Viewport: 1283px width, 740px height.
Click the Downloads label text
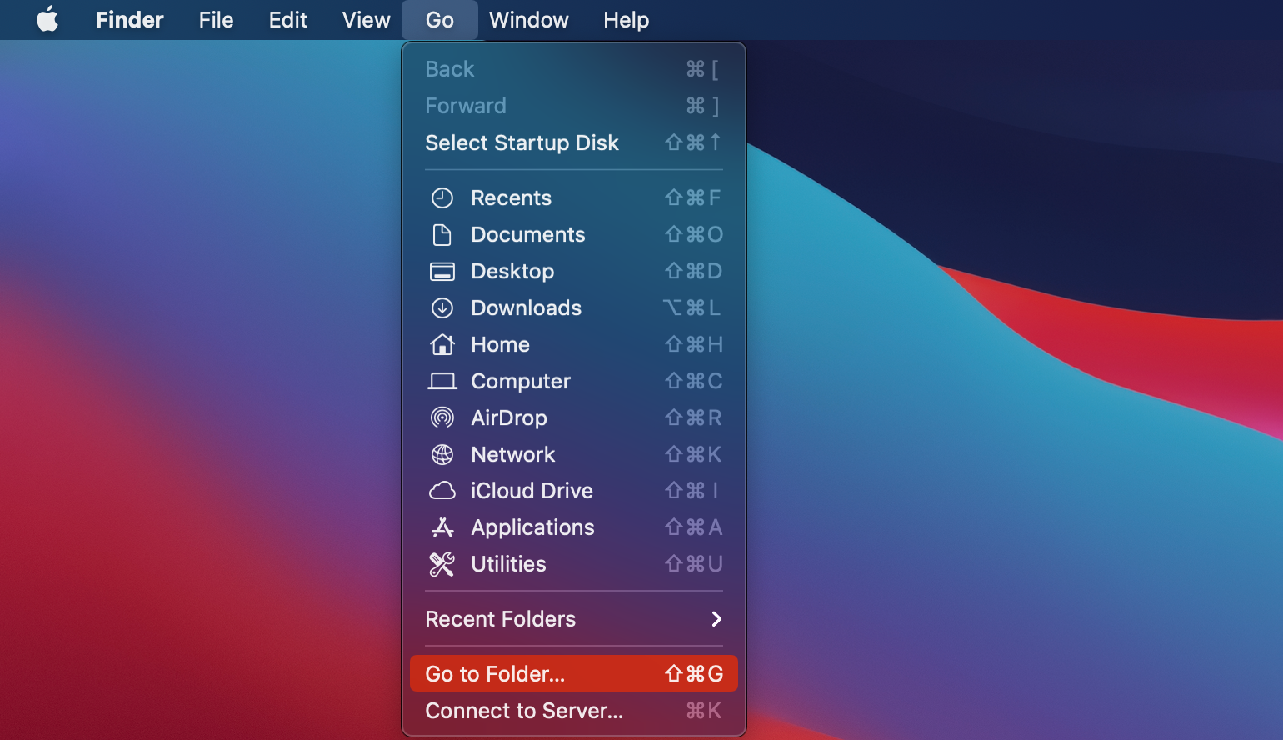[527, 307]
